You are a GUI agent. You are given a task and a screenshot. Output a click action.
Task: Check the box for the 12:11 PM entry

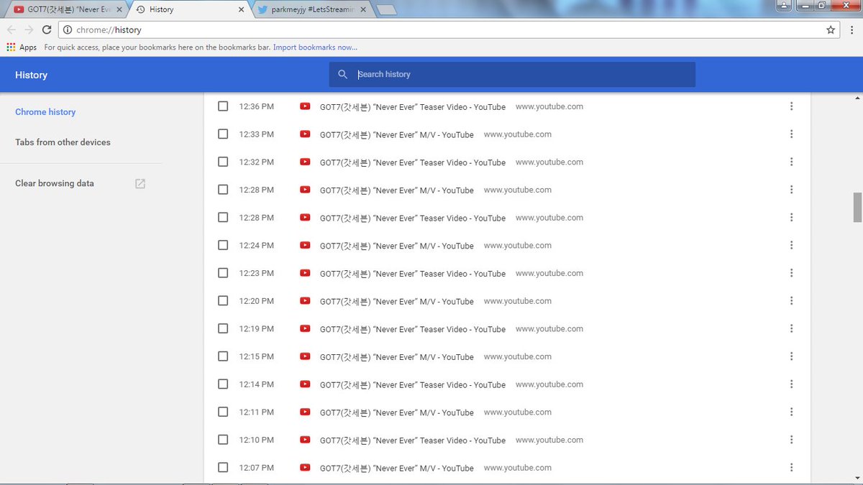(x=223, y=412)
